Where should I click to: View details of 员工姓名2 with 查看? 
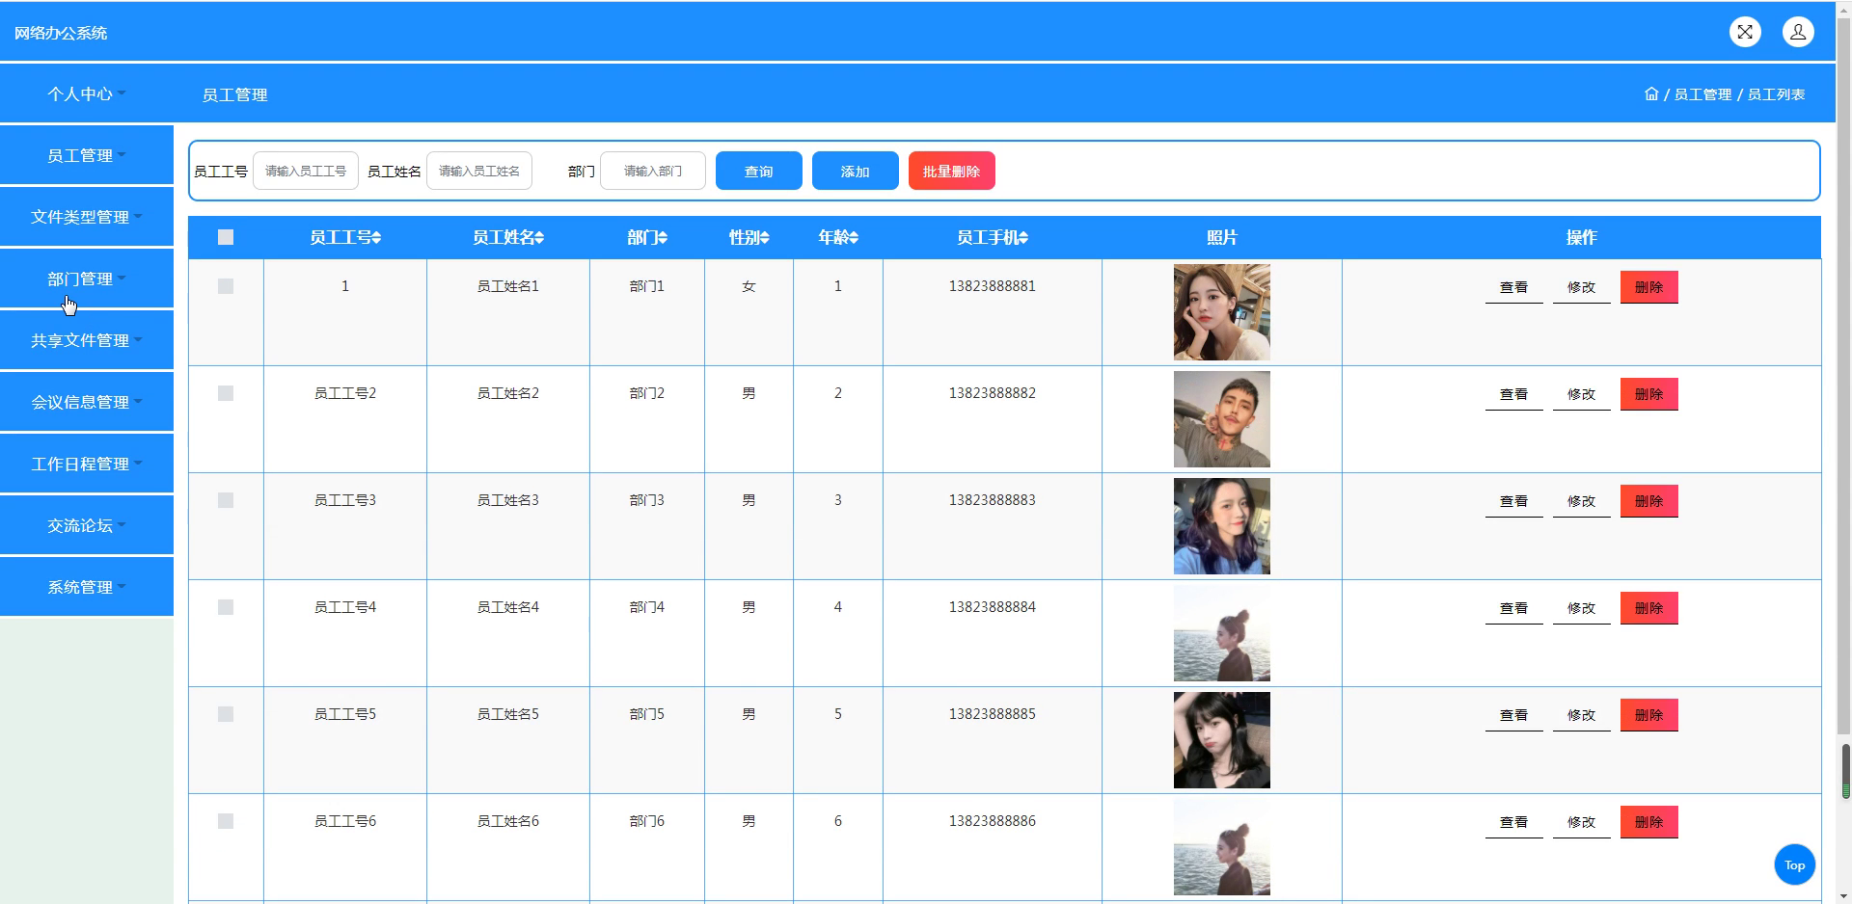1514,394
